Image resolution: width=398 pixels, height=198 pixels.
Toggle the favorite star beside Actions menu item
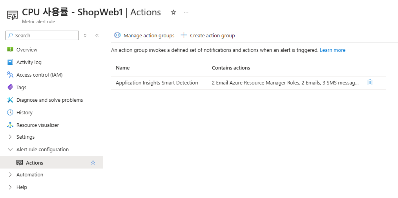click(x=93, y=163)
